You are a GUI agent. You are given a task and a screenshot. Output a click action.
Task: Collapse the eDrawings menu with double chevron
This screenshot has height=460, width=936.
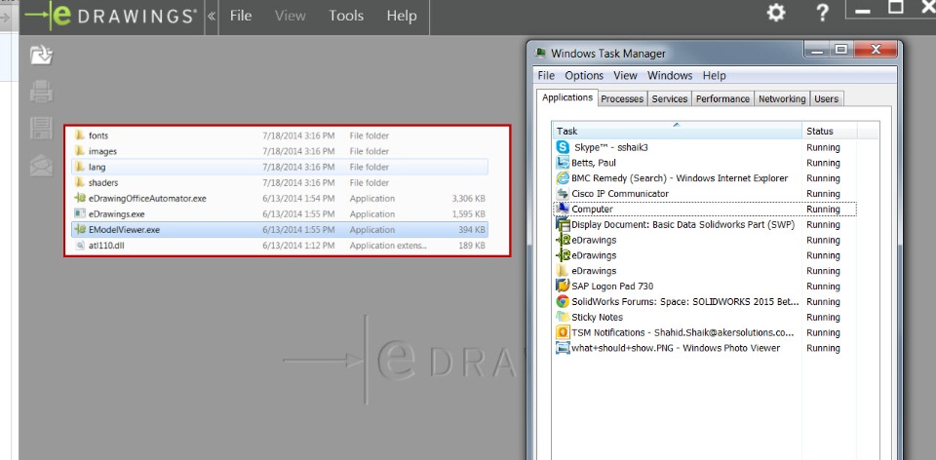tap(212, 17)
